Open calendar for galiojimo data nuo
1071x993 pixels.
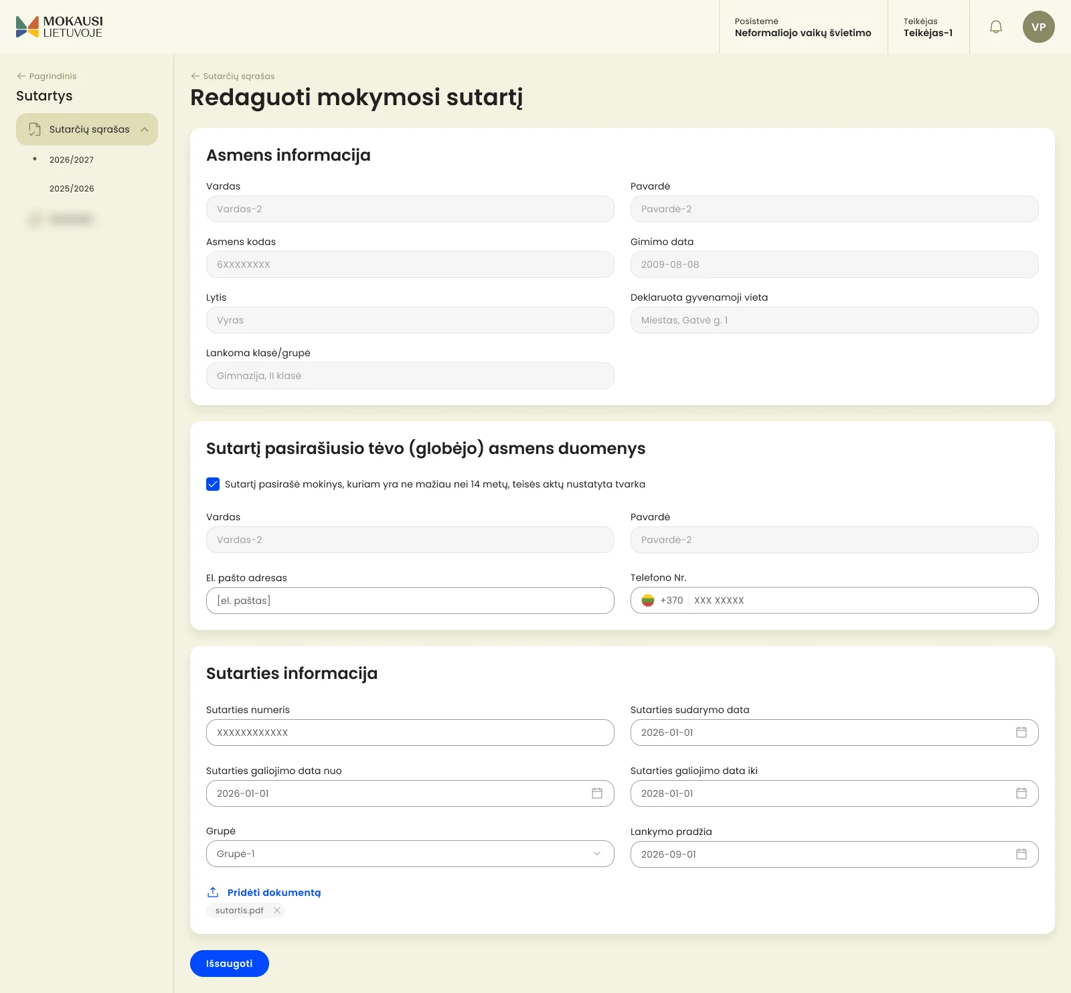(597, 793)
